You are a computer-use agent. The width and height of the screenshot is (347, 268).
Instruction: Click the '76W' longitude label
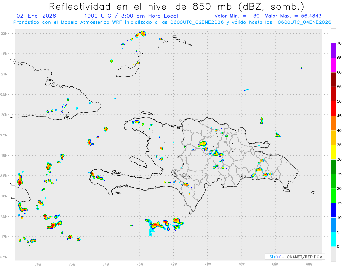38,264
